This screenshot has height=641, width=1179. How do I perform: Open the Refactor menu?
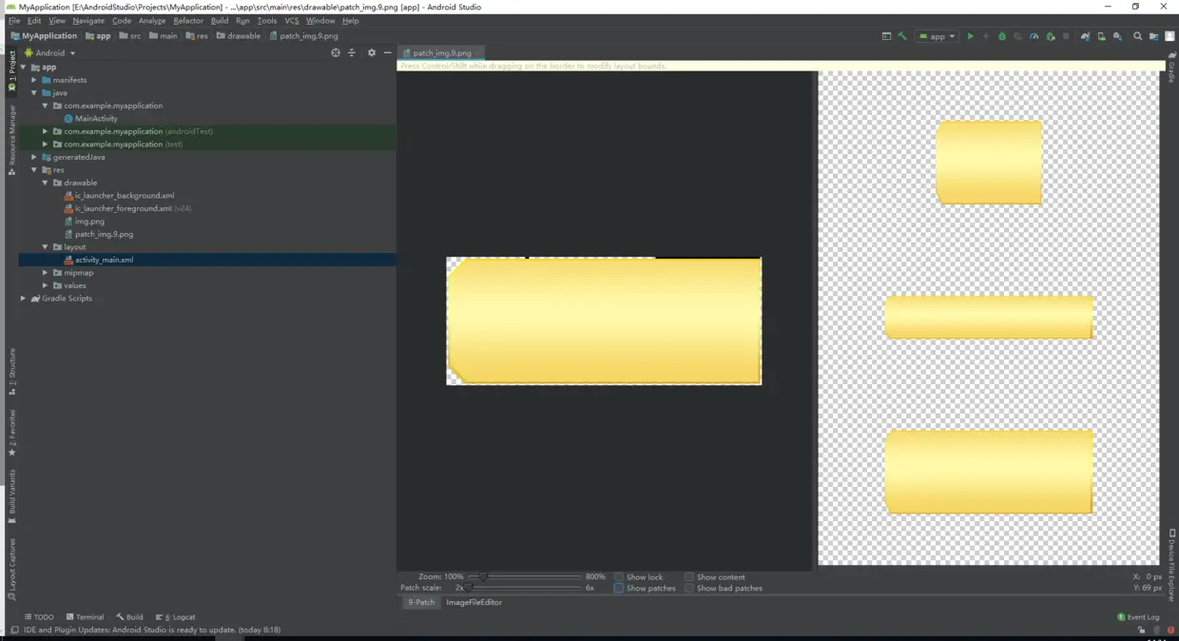[188, 20]
